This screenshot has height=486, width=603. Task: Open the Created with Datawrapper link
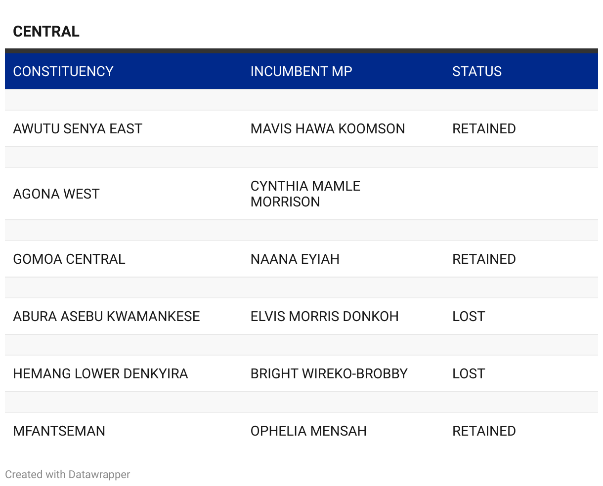point(68,475)
